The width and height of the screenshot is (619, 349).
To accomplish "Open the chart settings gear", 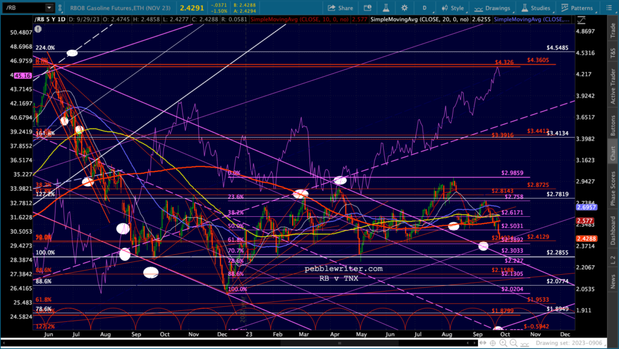I will pos(404,8).
